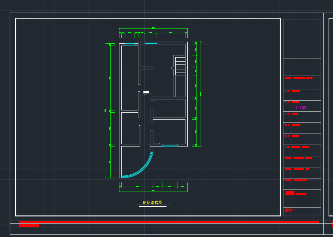Click the bottom overall dimension line midpoint grip
Viewport: 333px width, 237px height.
[x=153, y=191]
